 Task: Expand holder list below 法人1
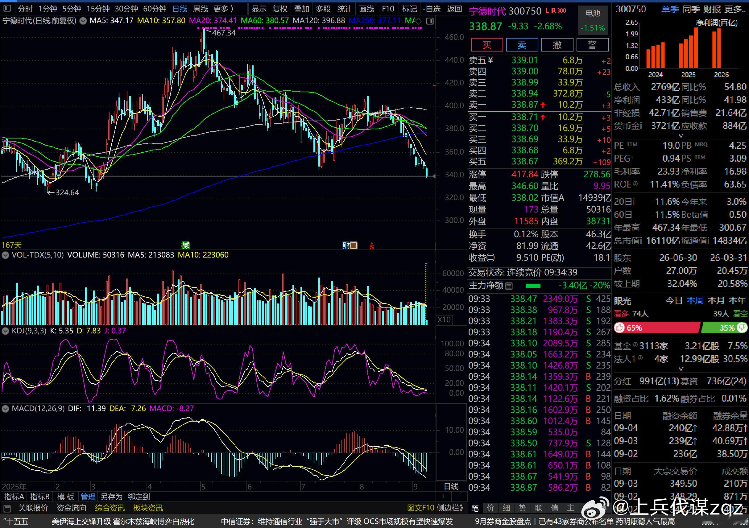681,369
